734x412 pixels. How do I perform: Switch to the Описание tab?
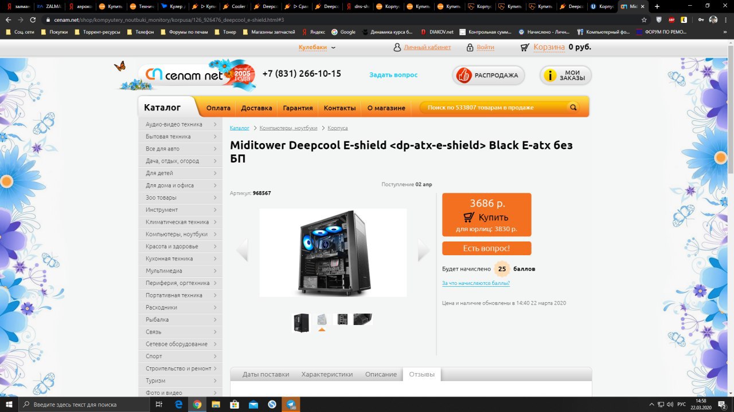coord(381,374)
